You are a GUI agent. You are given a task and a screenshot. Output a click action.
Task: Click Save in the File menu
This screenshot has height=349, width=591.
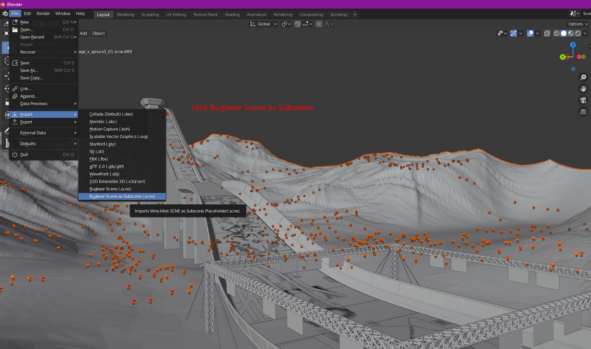click(x=44, y=63)
